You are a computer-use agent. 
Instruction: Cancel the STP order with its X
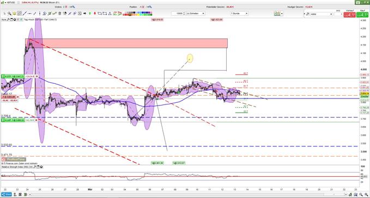coord(37,77)
